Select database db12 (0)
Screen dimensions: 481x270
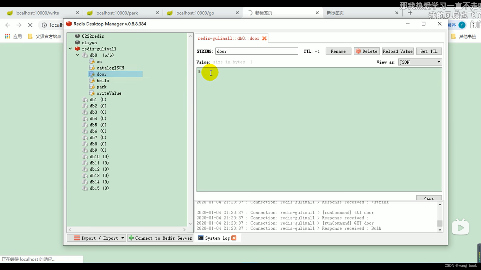(x=99, y=169)
